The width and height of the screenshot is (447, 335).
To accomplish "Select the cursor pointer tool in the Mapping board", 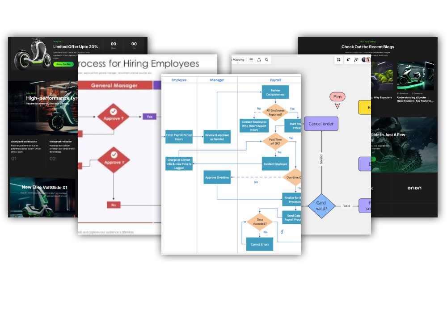I will pyautogui.click(x=348, y=60).
